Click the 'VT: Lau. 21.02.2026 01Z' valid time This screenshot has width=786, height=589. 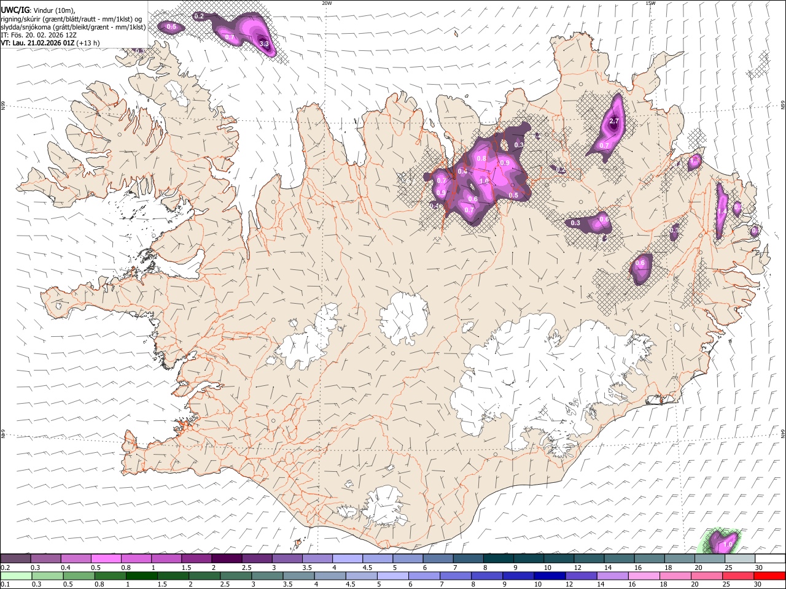[37, 44]
